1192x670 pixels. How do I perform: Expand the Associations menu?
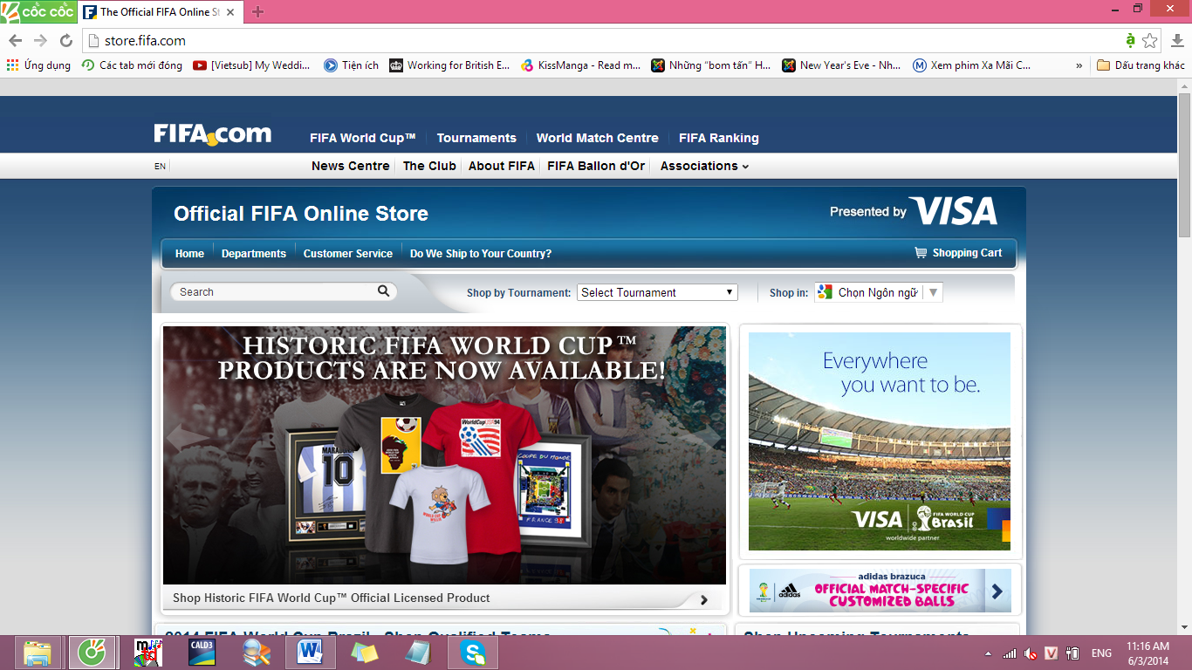pyautogui.click(x=704, y=166)
